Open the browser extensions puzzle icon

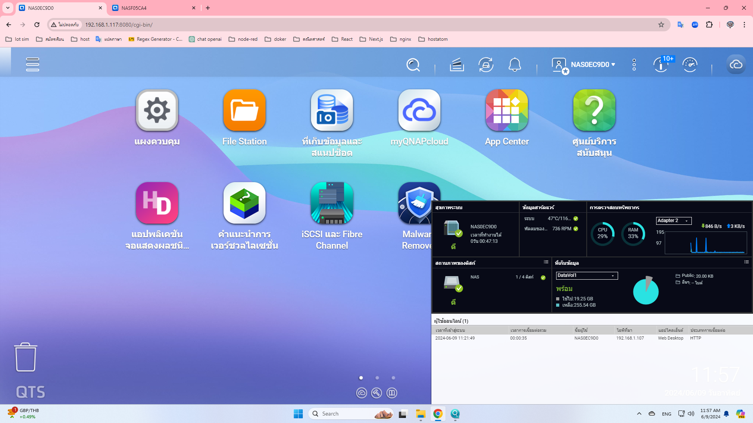709,25
